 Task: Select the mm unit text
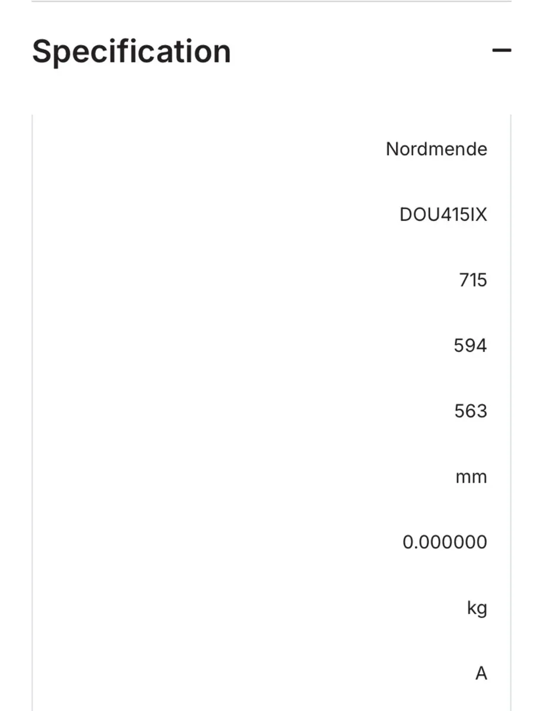click(471, 477)
